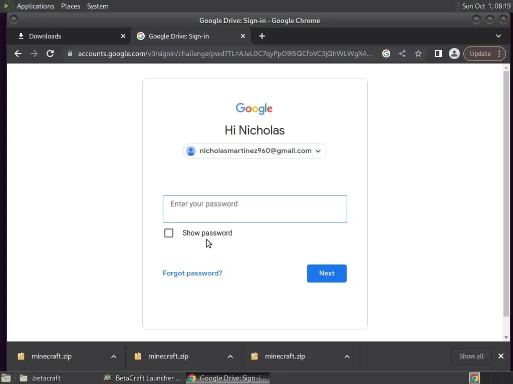Expand options for first minecraft.zip download
Screen dimensions: 513x384
[114, 356]
